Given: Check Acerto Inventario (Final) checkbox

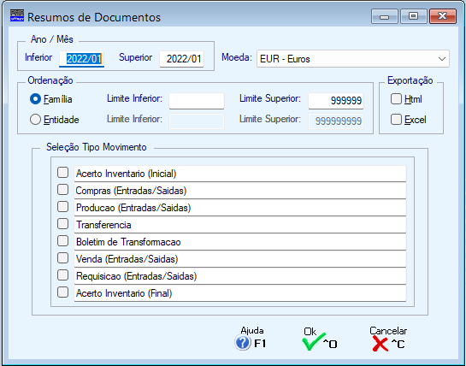Looking at the screenshot, I should pos(62,292).
